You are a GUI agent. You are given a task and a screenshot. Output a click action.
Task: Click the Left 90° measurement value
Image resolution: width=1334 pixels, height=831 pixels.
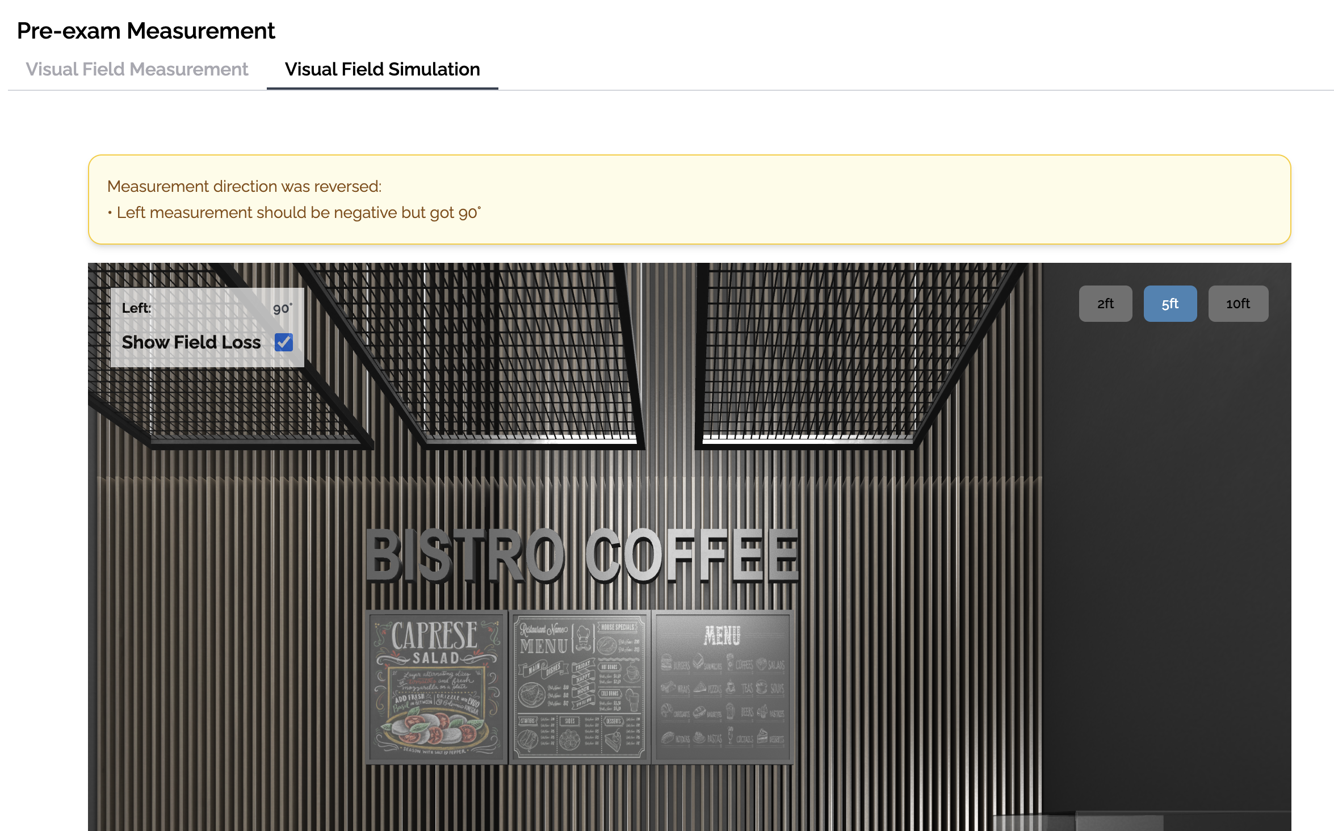pyautogui.click(x=282, y=308)
